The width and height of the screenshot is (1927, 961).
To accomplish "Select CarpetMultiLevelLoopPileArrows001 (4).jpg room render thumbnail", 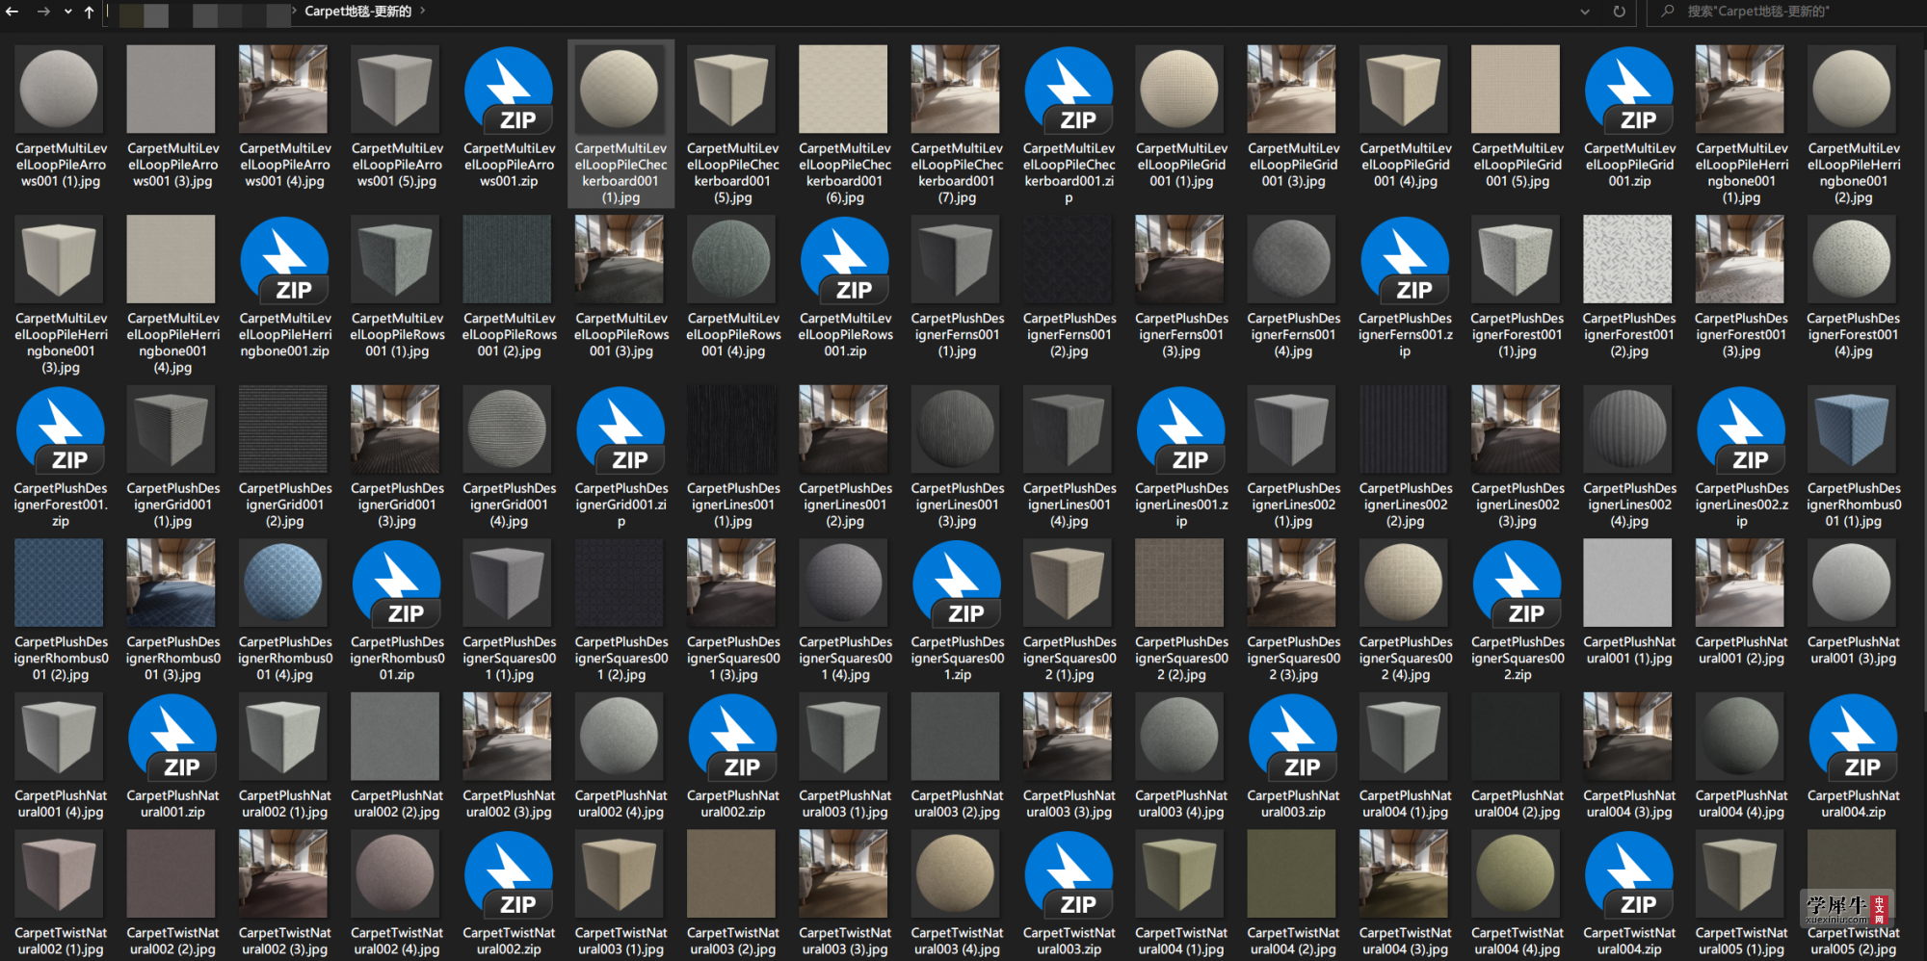I will [283, 89].
